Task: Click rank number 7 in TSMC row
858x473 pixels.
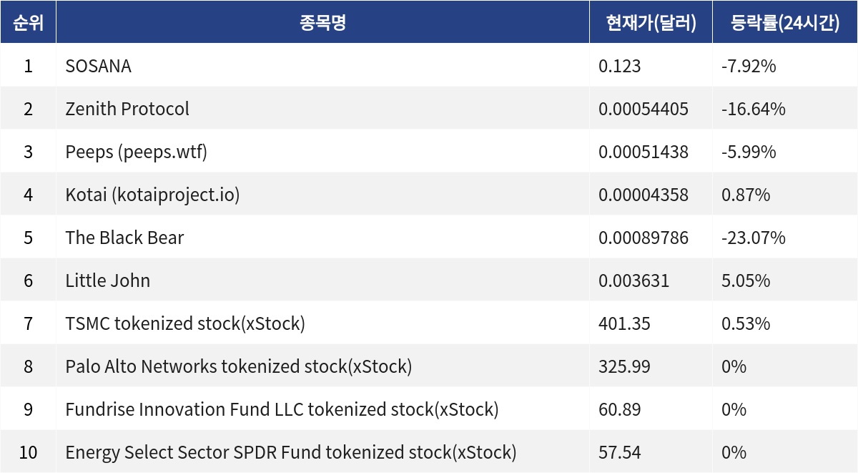Action: click(28, 324)
